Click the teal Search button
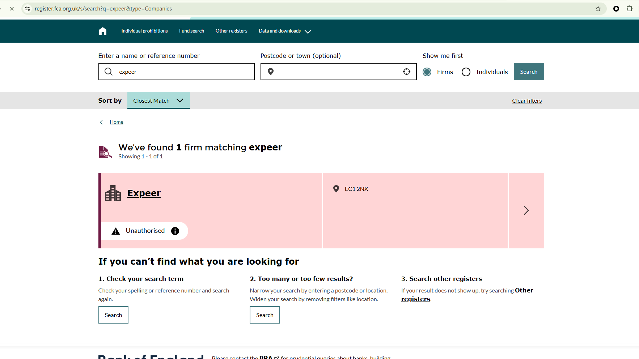 (529, 72)
